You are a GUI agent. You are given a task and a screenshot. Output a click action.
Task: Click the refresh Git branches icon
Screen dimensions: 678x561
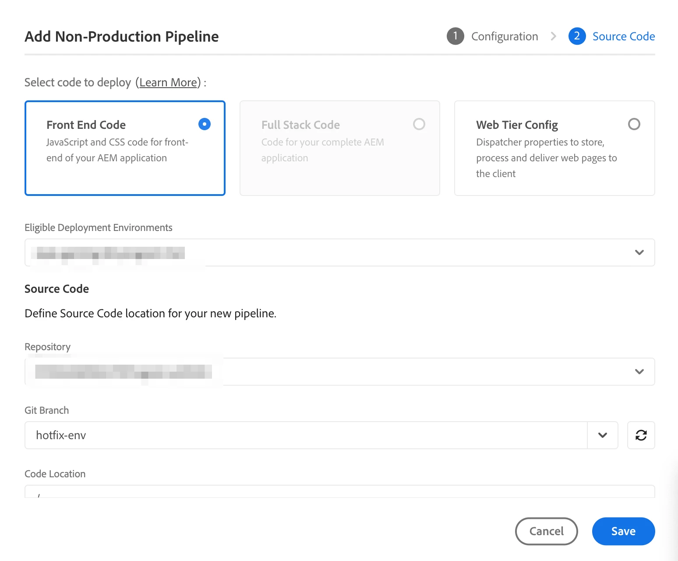[641, 435]
